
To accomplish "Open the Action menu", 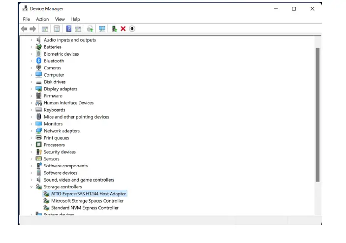I will click(x=42, y=19).
